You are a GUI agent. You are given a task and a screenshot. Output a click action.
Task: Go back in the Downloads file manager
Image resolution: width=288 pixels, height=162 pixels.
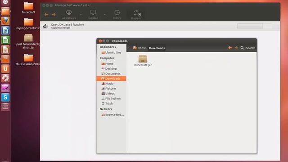230,48
